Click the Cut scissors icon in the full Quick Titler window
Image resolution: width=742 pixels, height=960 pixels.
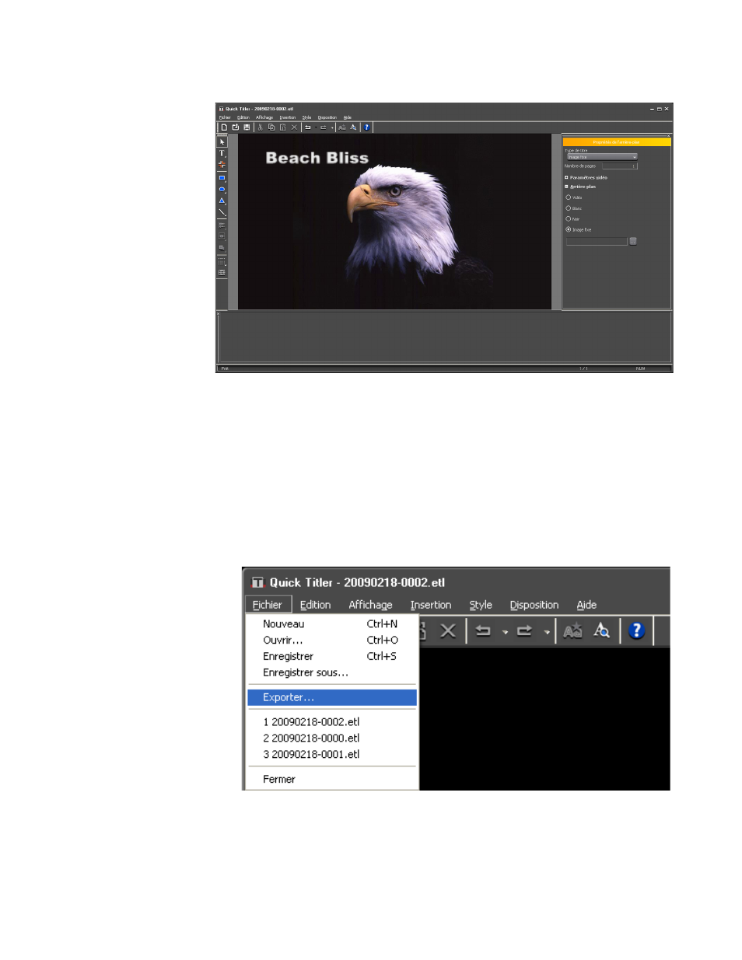pyautogui.click(x=260, y=127)
